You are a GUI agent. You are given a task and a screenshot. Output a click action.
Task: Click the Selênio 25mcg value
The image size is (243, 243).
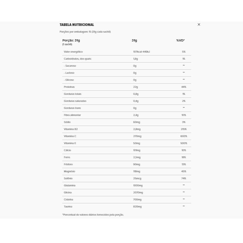click(137, 179)
